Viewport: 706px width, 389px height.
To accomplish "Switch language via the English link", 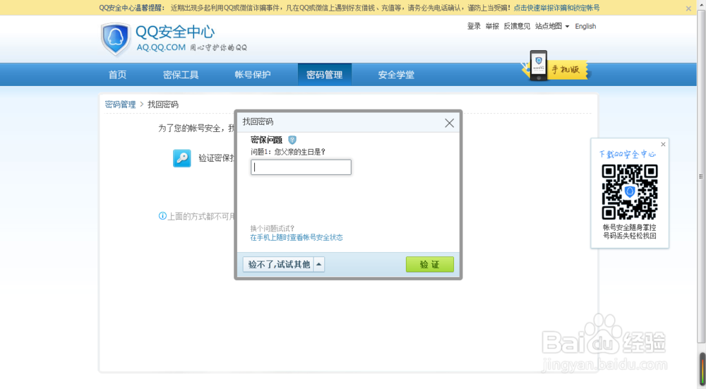I will [585, 26].
